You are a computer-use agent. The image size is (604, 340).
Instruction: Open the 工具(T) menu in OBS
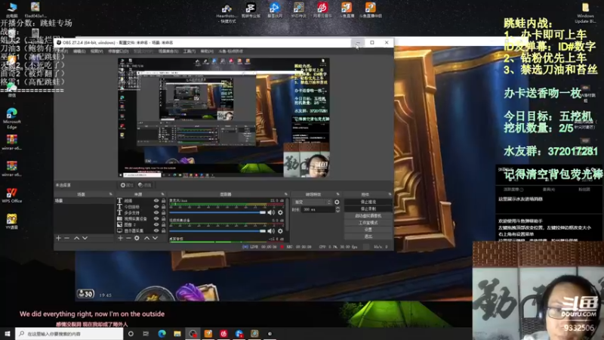[190, 51]
